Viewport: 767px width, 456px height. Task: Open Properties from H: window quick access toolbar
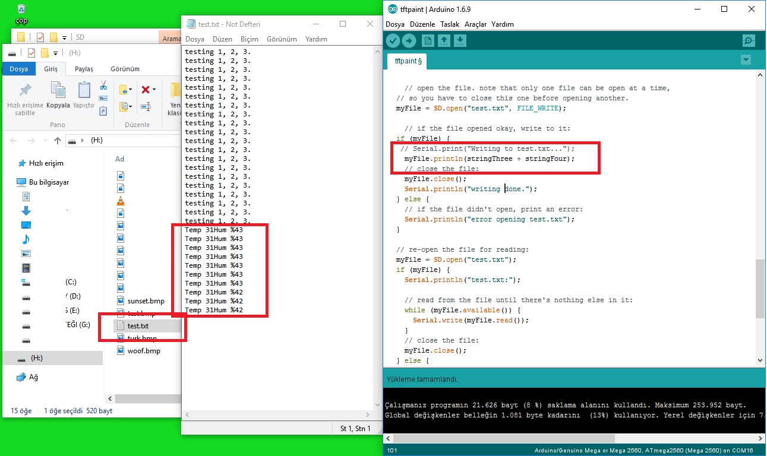click(31, 53)
